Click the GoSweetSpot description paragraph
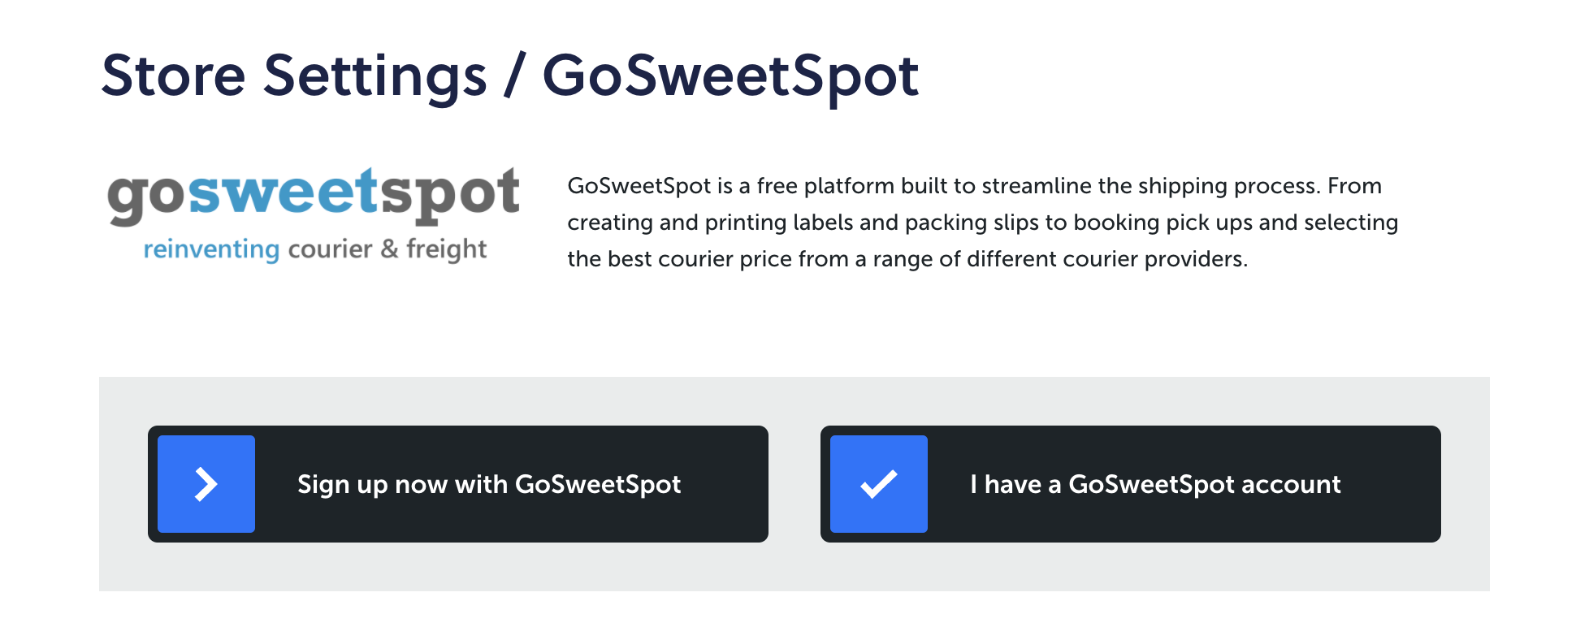This screenshot has height=627, width=1576. coord(983,223)
